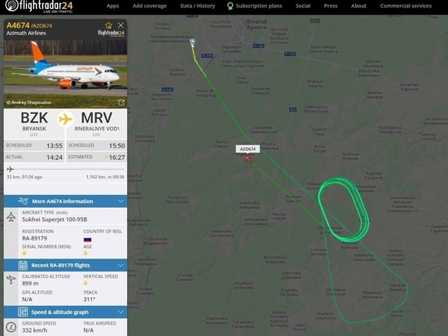This screenshot has height=336, width=448.
Task: Expand Speed & altitude graph section
Action: pyautogui.click(x=65, y=312)
